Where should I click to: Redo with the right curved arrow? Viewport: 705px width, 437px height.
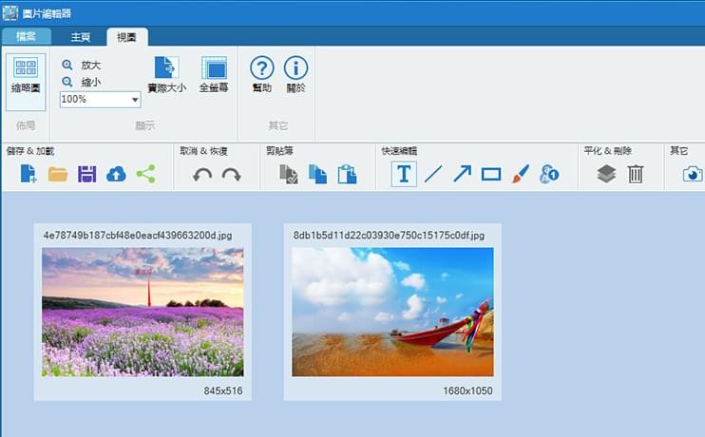click(x=232, y=175)
